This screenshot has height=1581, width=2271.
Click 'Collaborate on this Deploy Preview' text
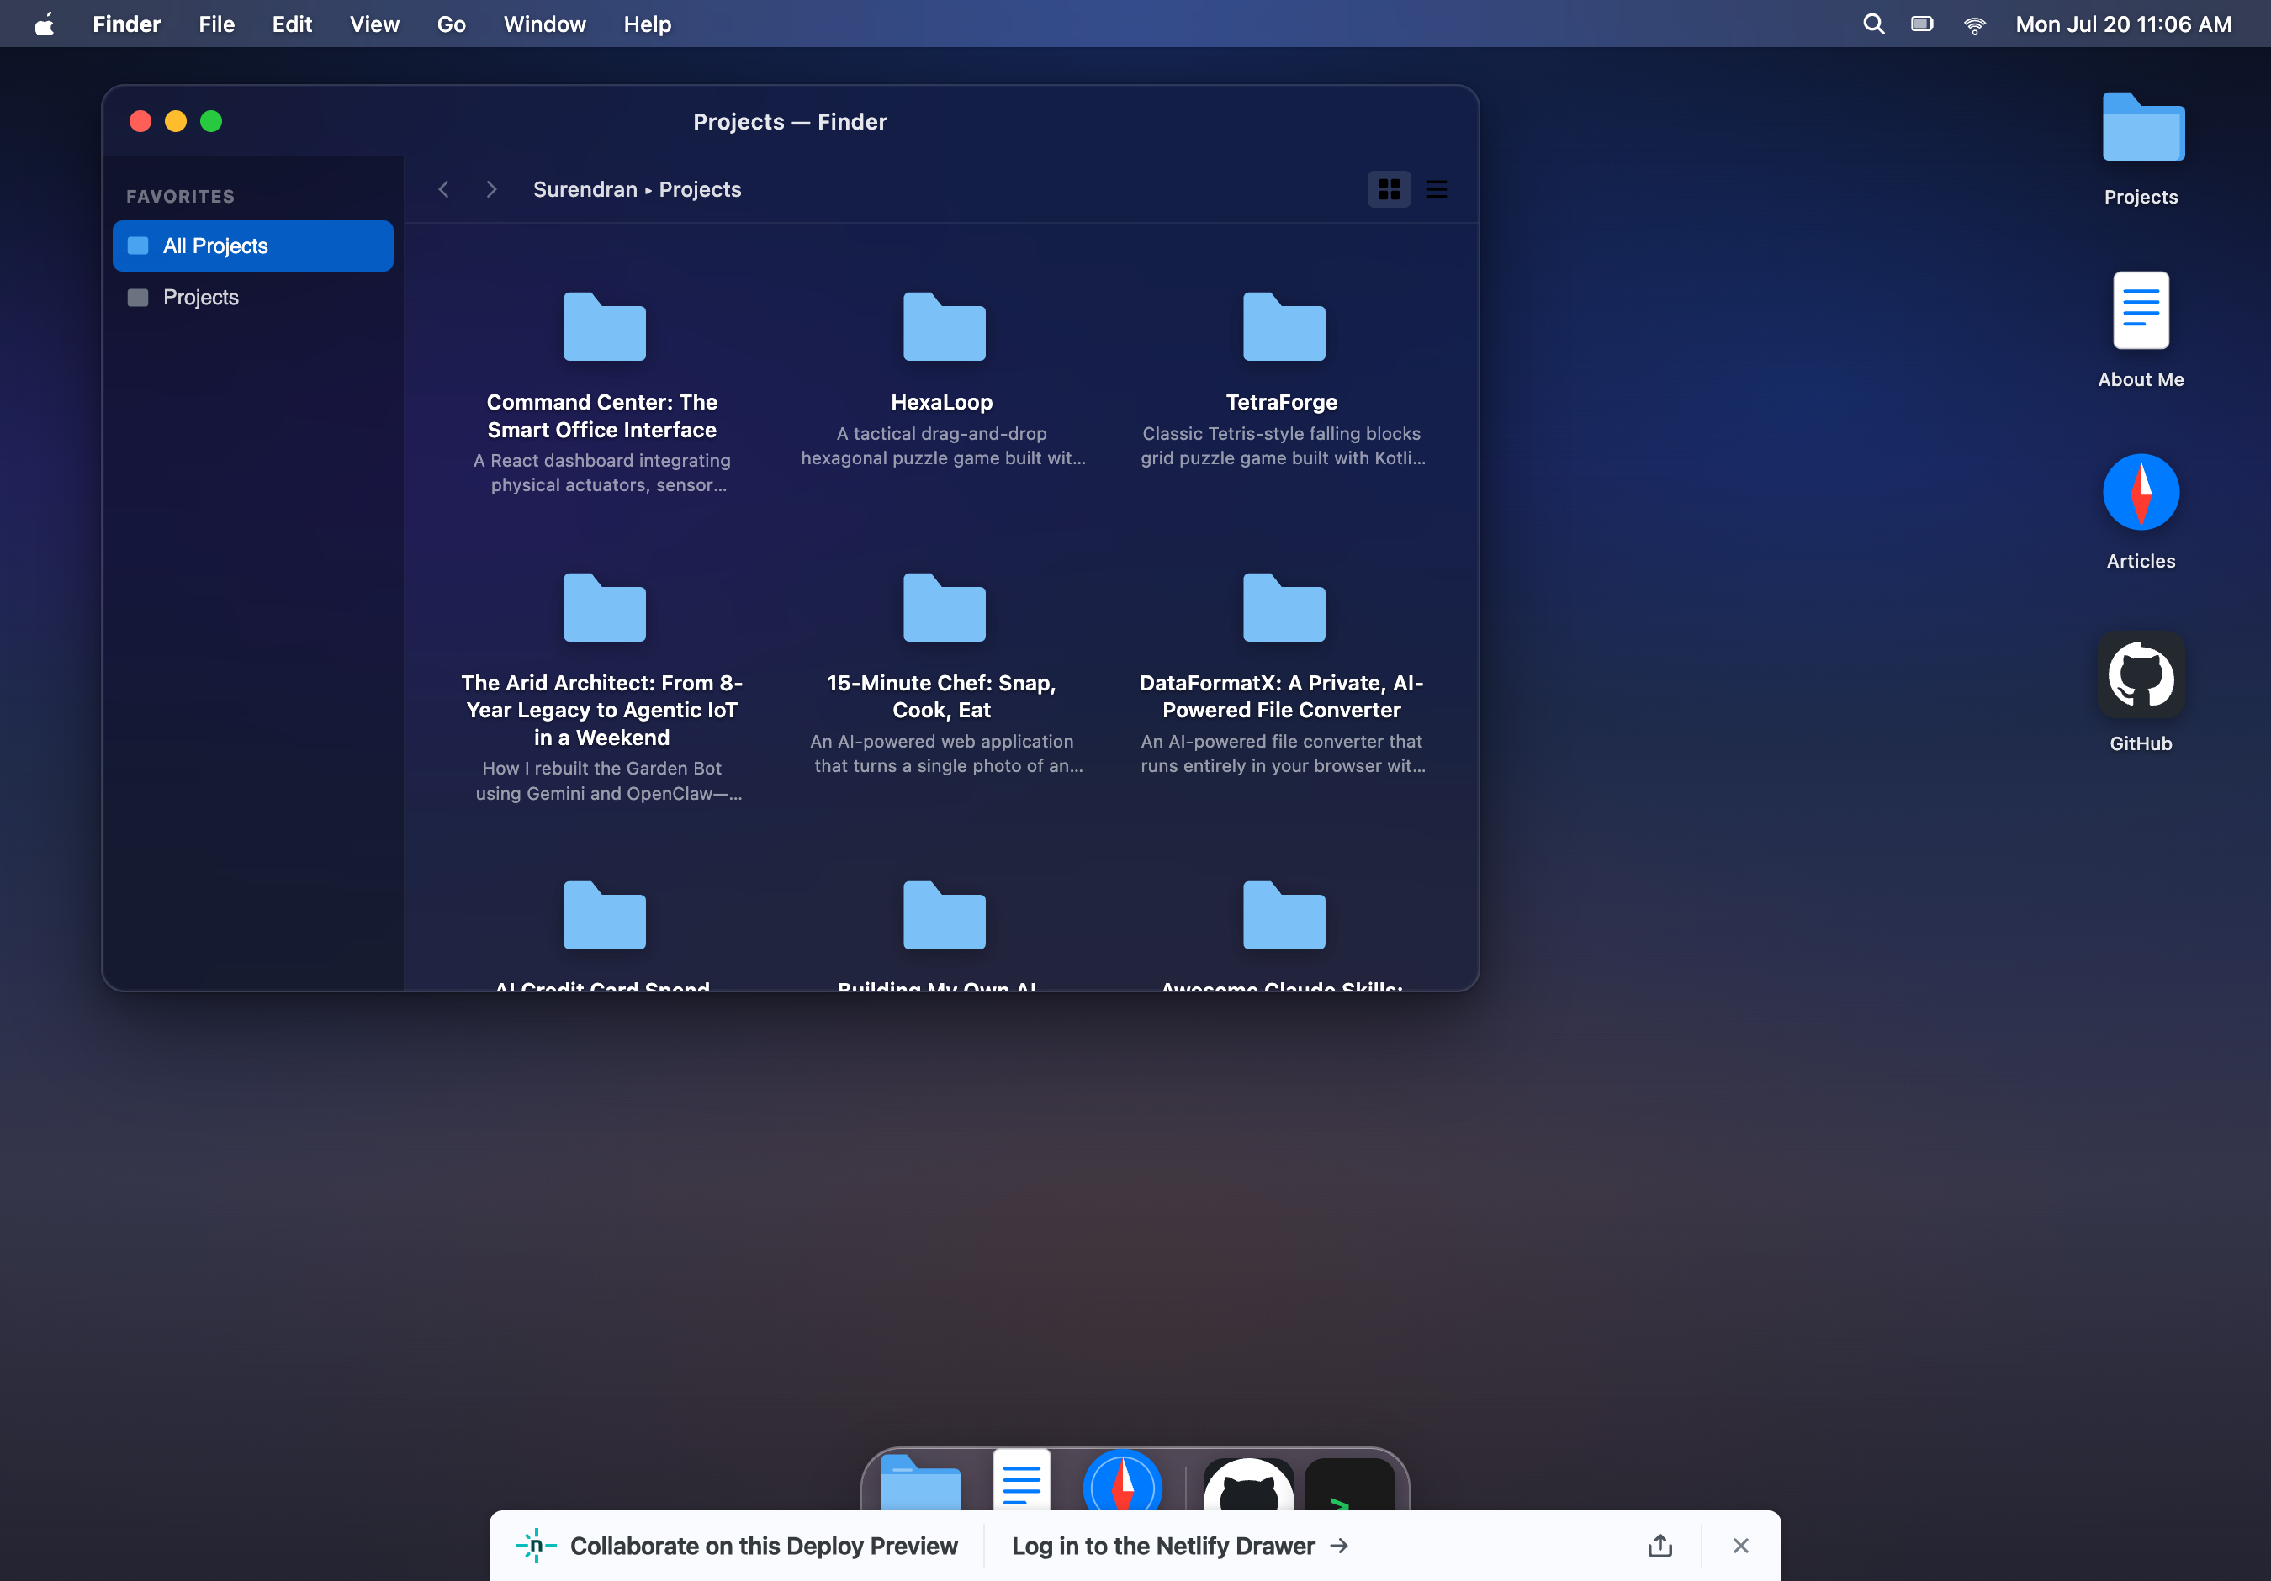tap(764, 1546)
